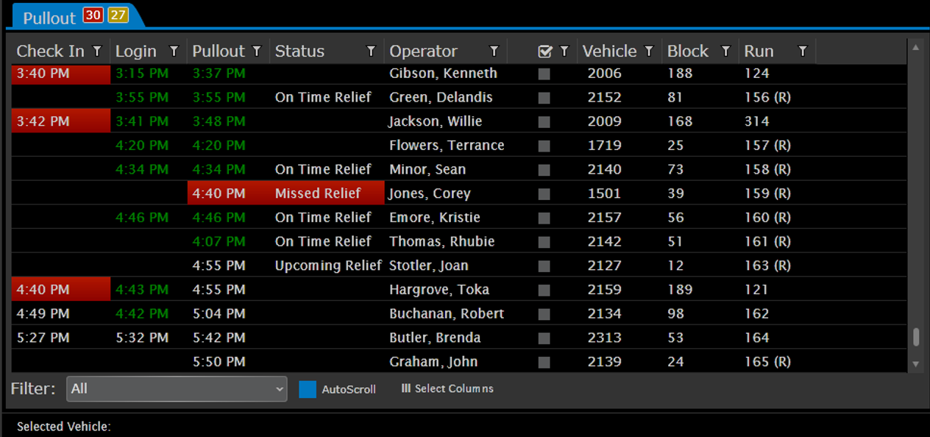Select vehicle number 1501

tap(604, 193)
